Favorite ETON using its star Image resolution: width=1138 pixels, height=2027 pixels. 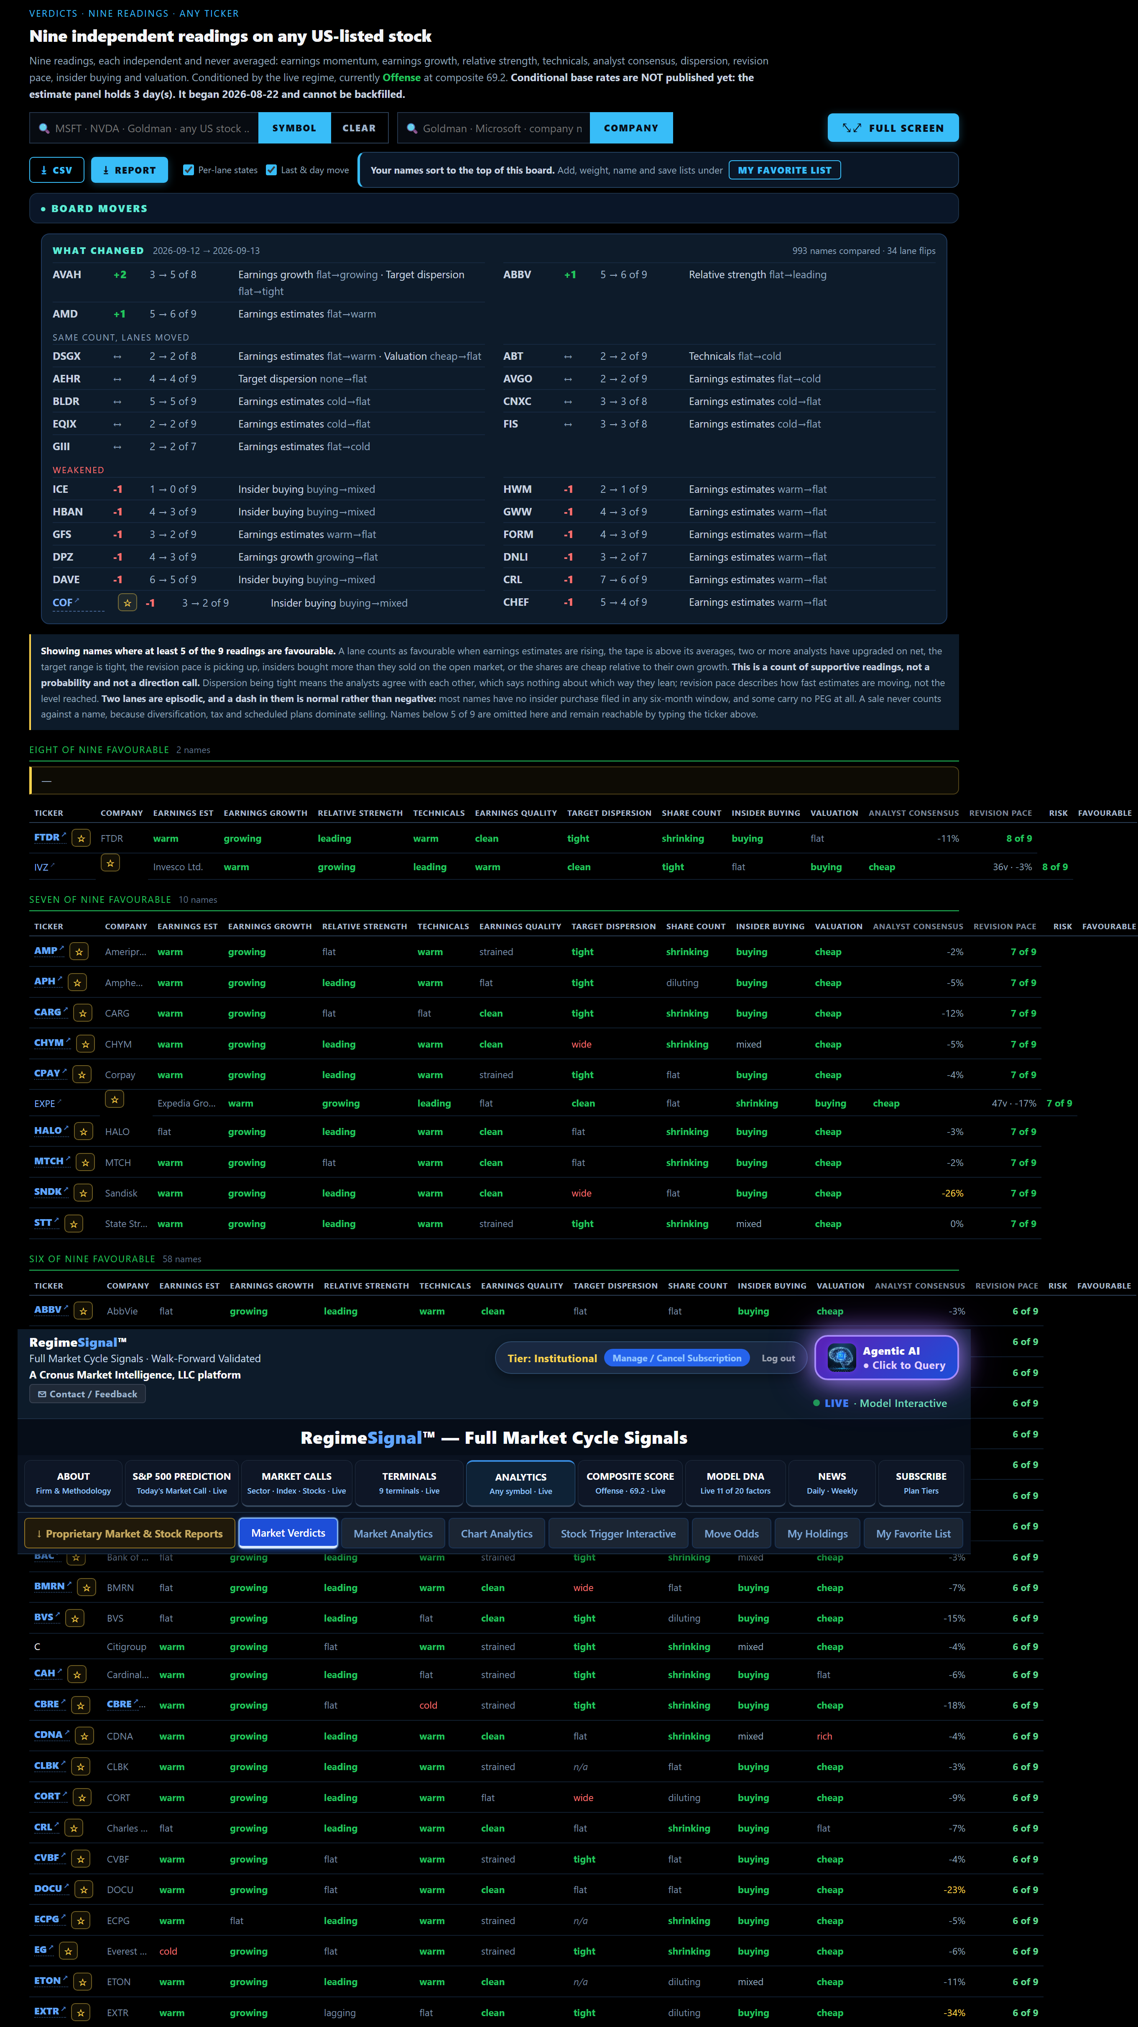click(82, 1982)
